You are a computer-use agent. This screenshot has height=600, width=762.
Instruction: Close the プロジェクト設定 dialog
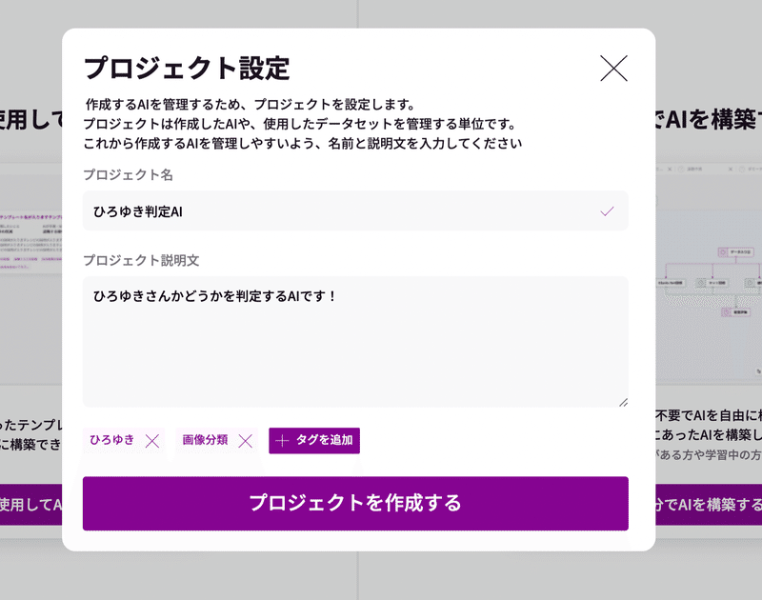coord(613,68)
